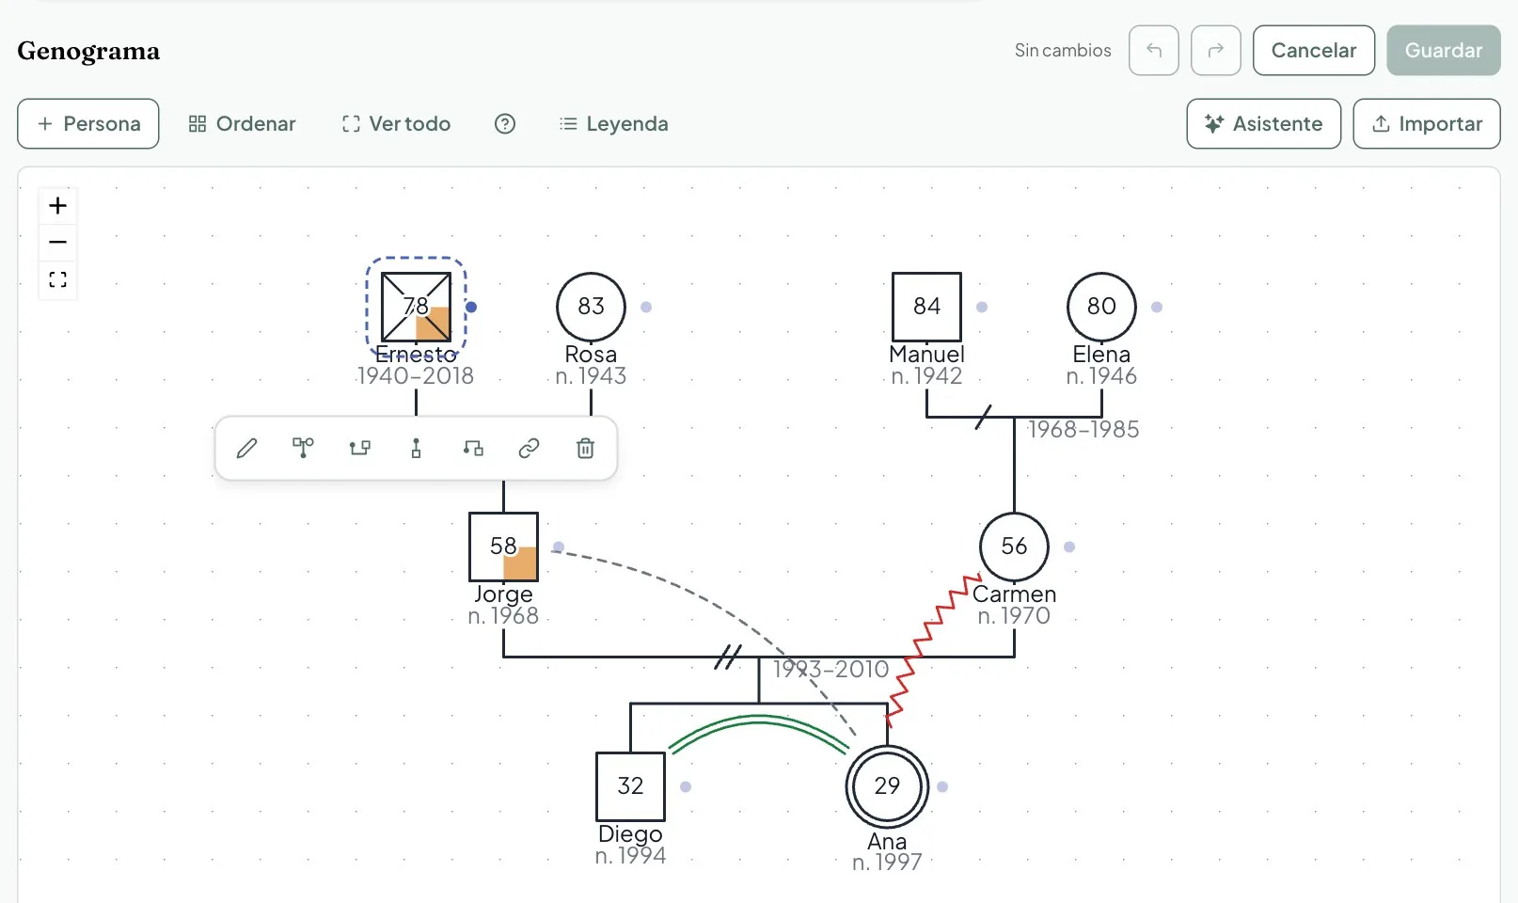1518x903 pixels.
Task: Click the trash delete icon in the node toolbar
Action: tap(585, 449)
